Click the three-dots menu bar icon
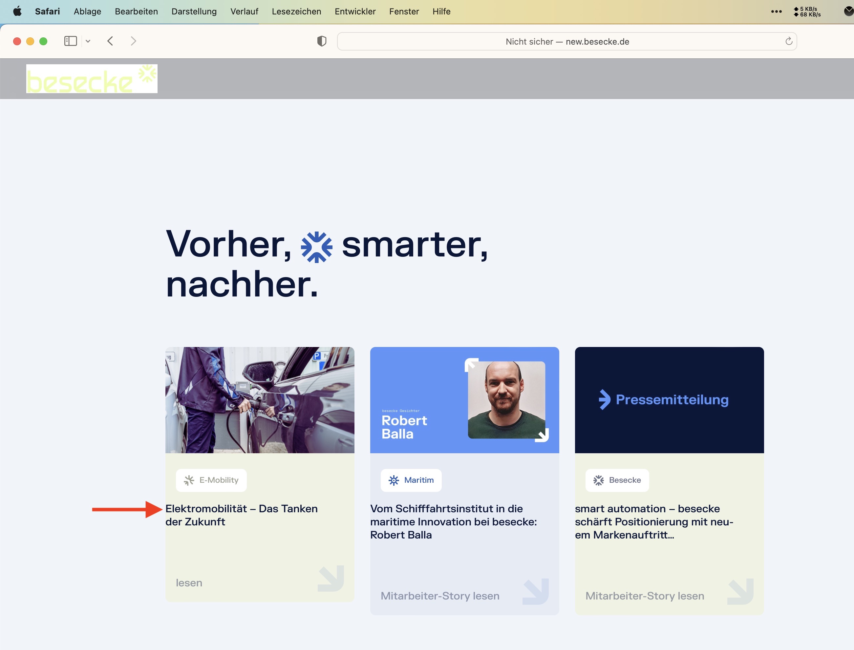Image resolution: width=854 pixels, height=650 pixels. 776,11
